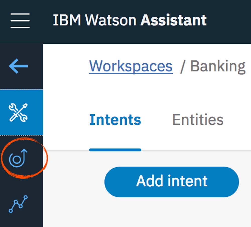Screen dimensions: 251x227
Task: Click the Banking workspace name in breadcrumb
Action: [x=218, y=67]
